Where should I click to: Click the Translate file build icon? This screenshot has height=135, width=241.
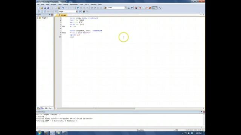point(39,12)
